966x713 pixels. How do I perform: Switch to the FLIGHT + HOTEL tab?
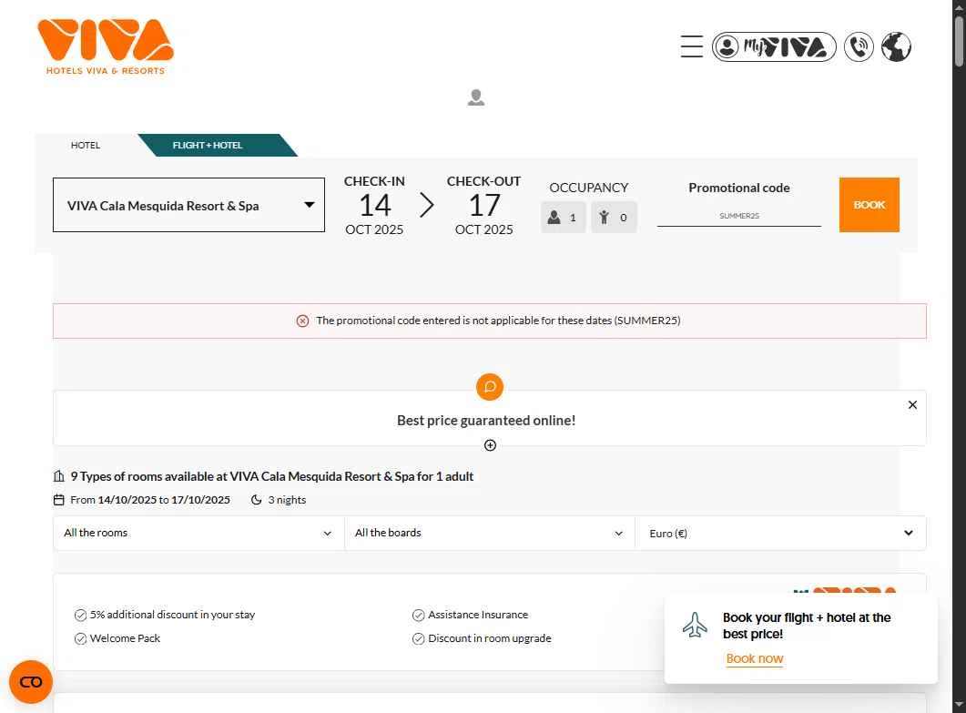tap(208, 146)
